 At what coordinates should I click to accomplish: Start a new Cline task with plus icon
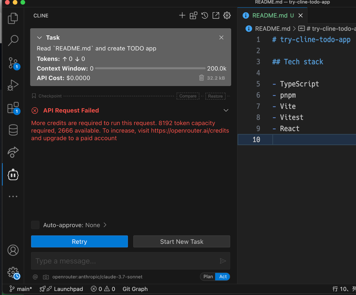(182, 16)
